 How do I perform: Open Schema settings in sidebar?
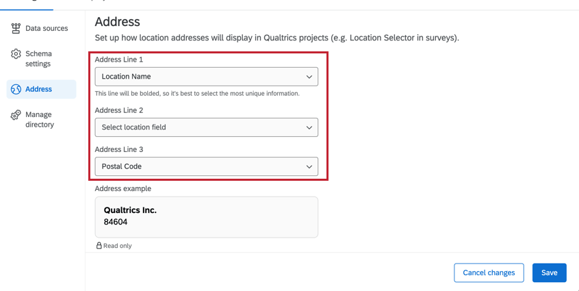[38, 59]
